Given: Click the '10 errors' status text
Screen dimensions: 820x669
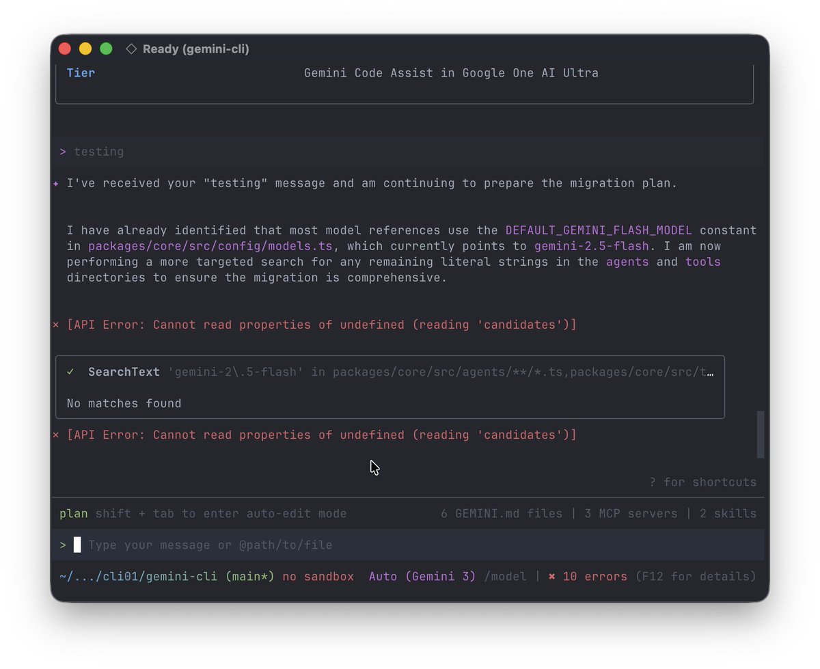Looking at the screenshot, I should click(595, 577).
